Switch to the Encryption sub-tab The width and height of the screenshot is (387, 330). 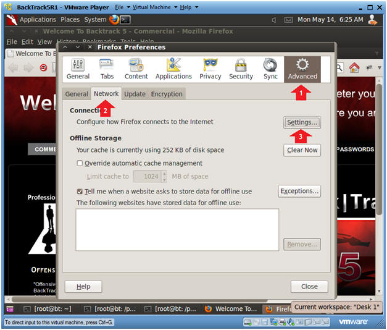pyautogui.click(x=167, y=94)
